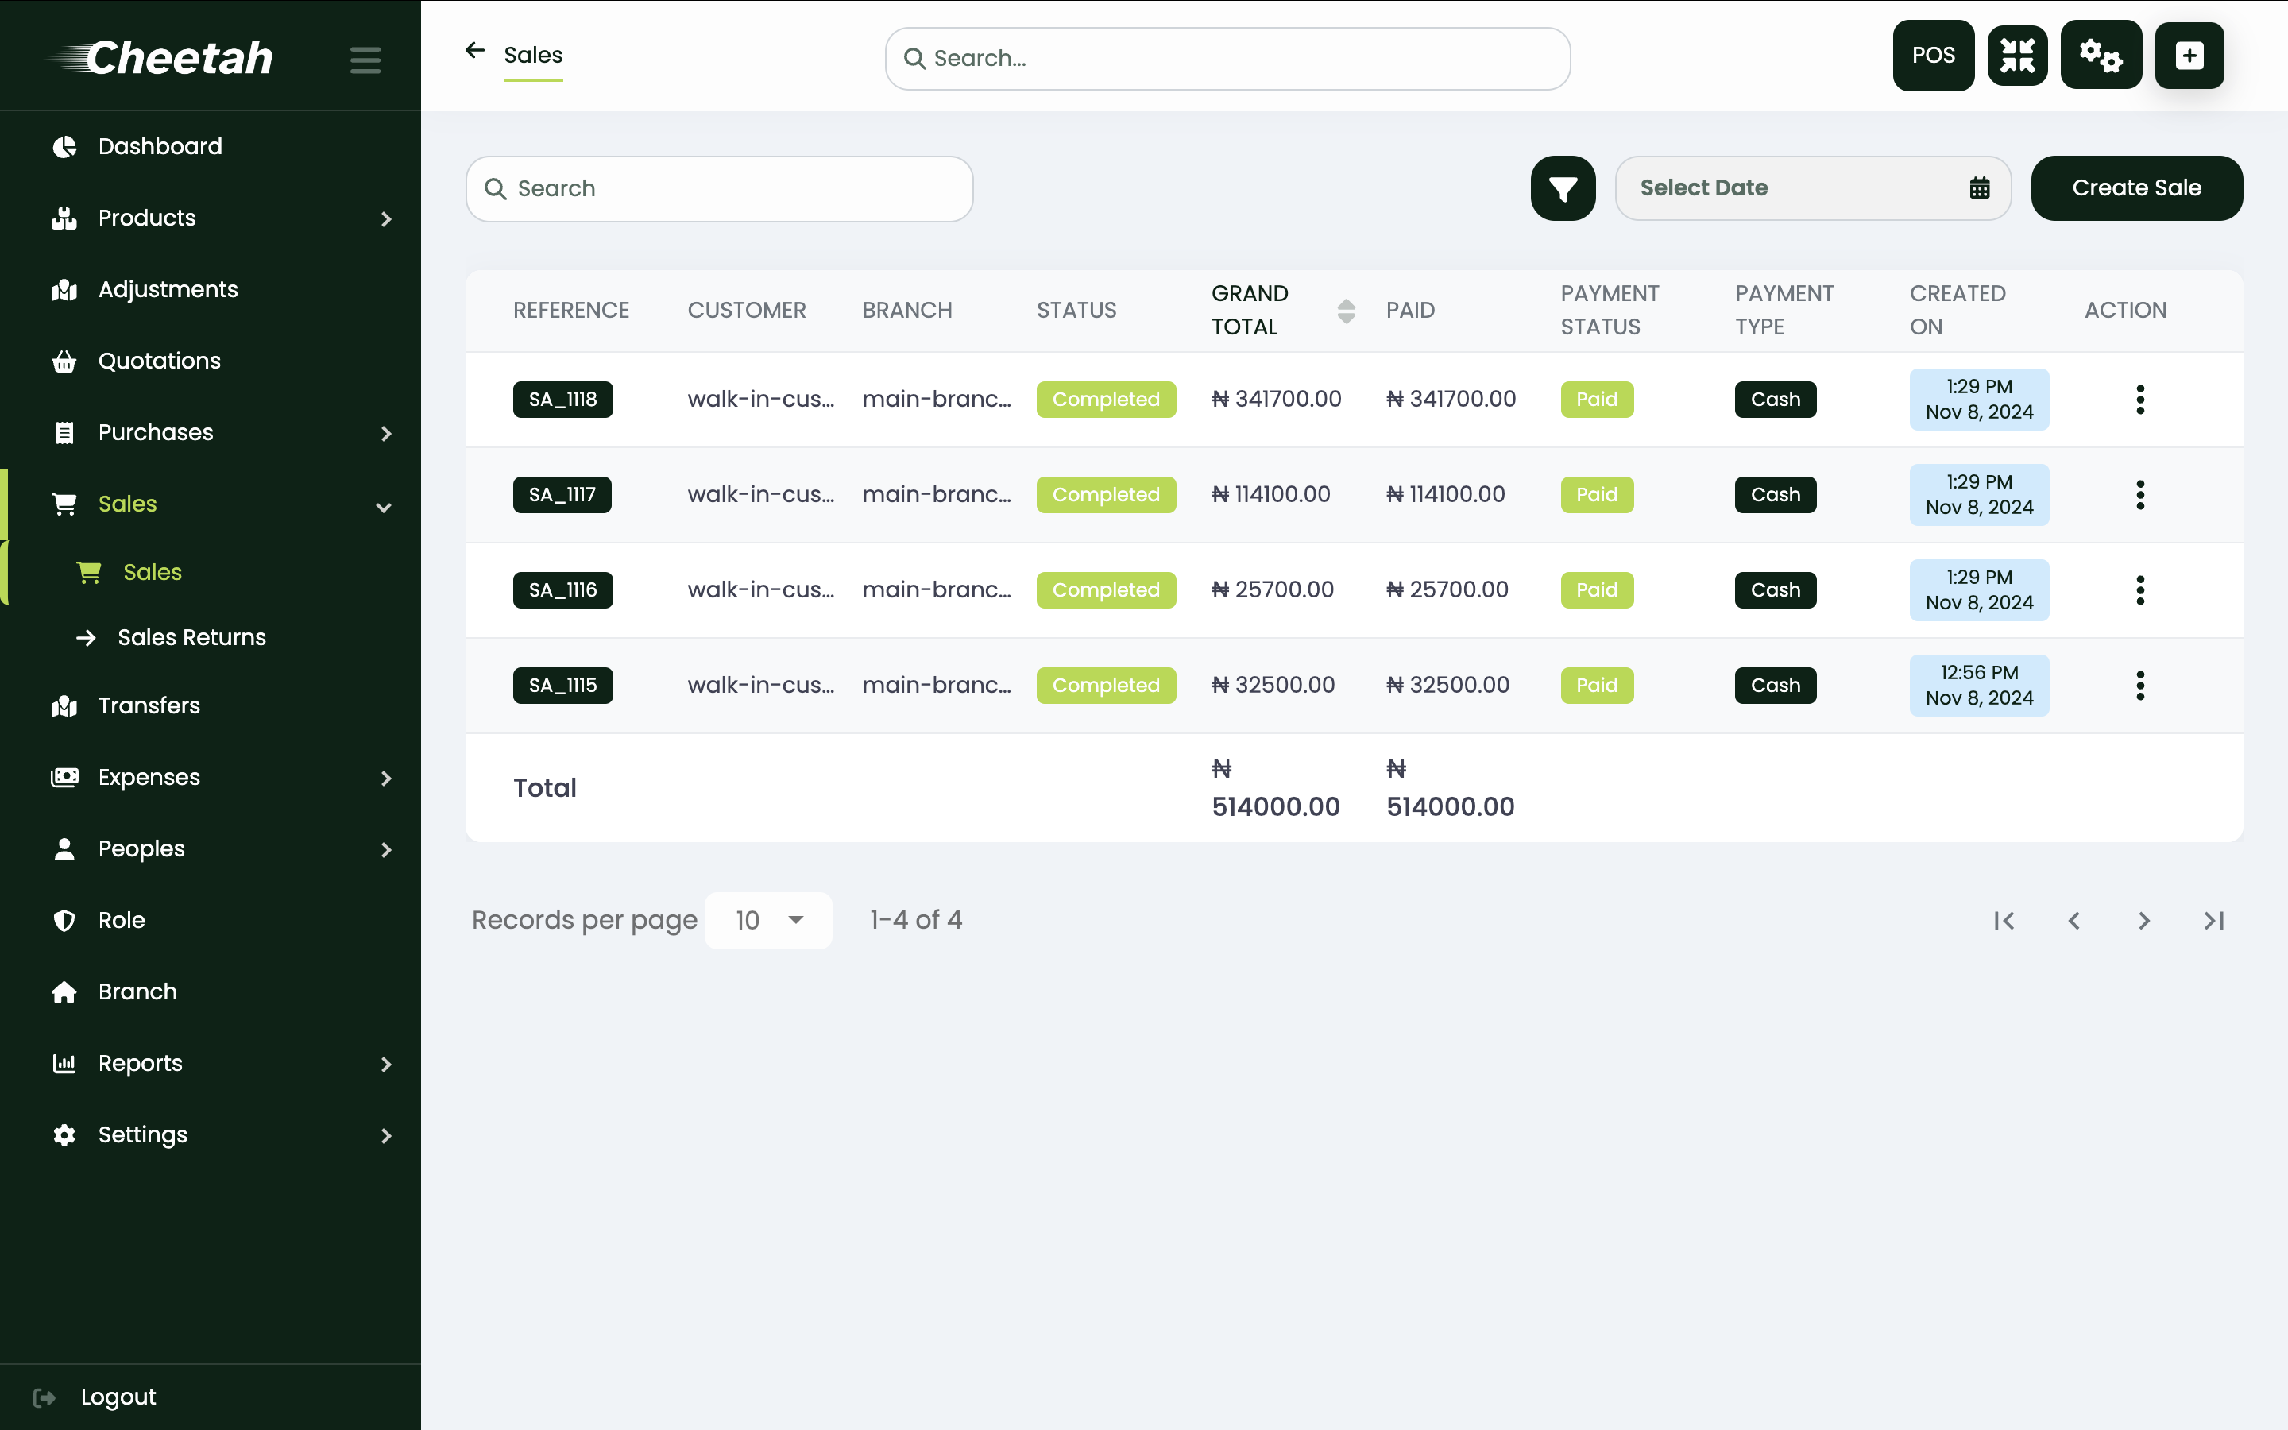
Task: Click the Search field above the table
Action: (x=718, y=188)
